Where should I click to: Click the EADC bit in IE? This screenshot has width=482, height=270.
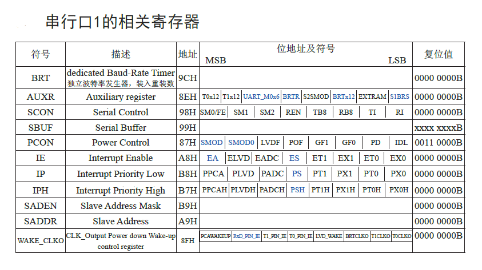click(267, 158)
